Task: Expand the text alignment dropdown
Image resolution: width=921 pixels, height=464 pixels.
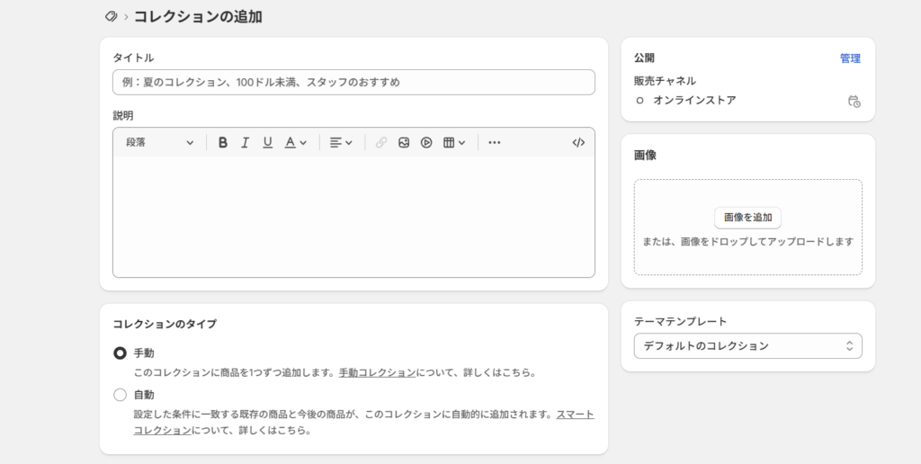Action: [x=340, y=142]
